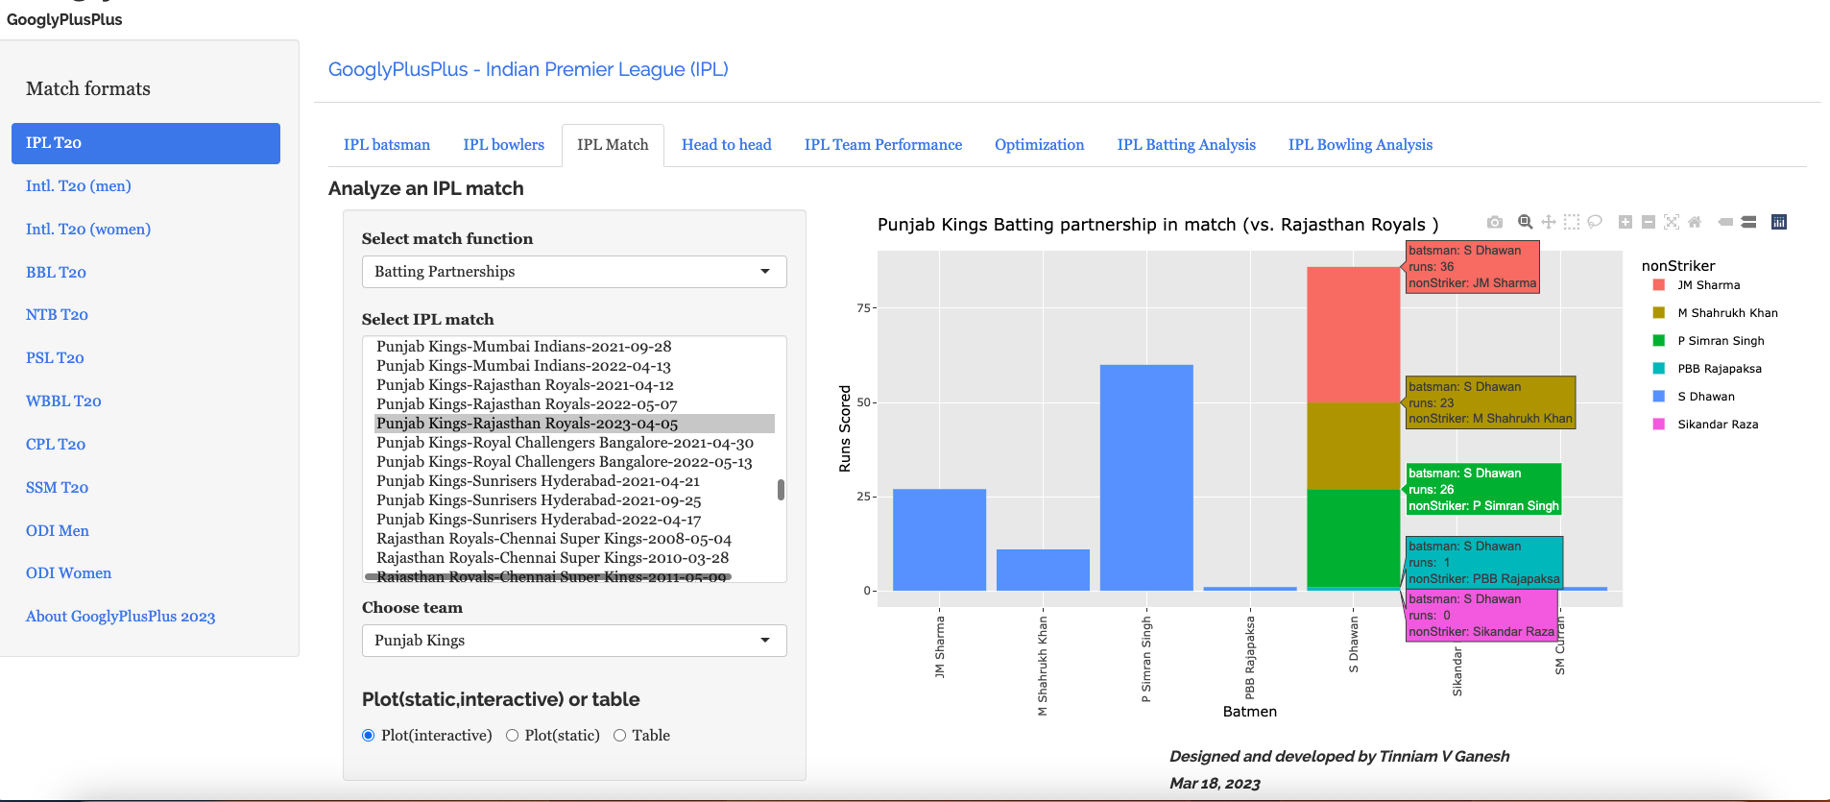The image size is (1830, 802).
Task: Select the Zoom tool in plot toolbar
Action: coord(1525,222)
